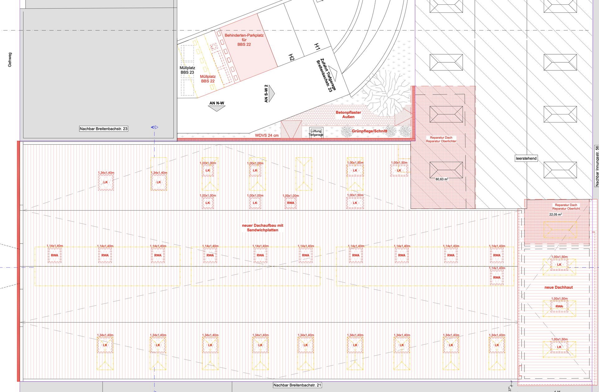Click the only 1,00x1,00m RWA skylight
The image size is (599, 392).
tap(290, 203)
